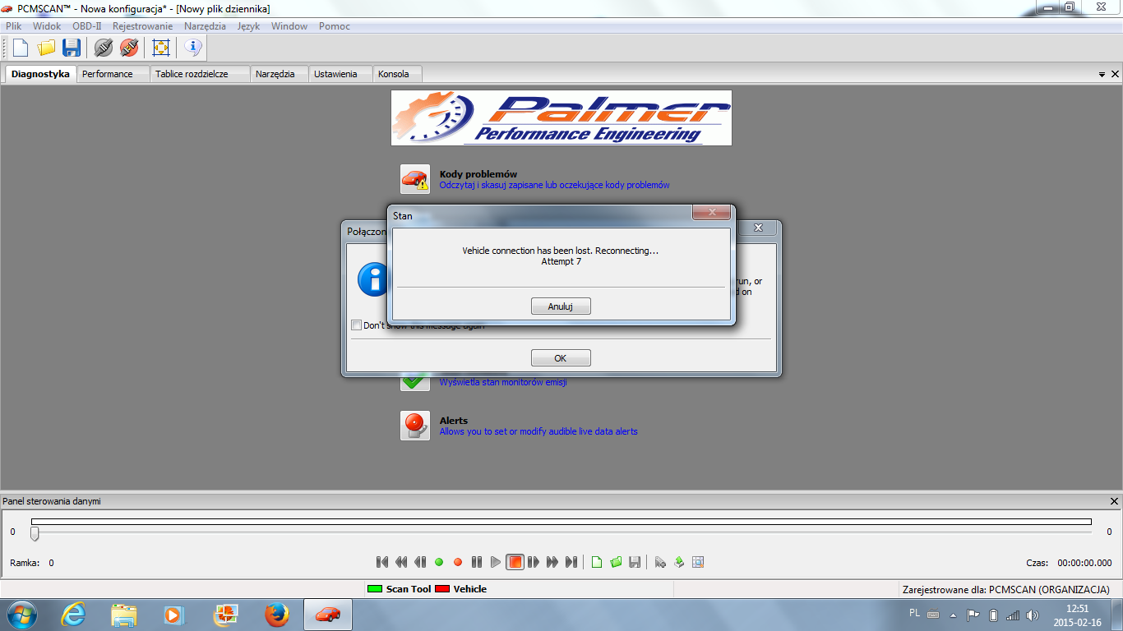The image size is (1123, 631).
Task: Tick the 'Don't show this message again' checkbox
Action: coord(357,325)
